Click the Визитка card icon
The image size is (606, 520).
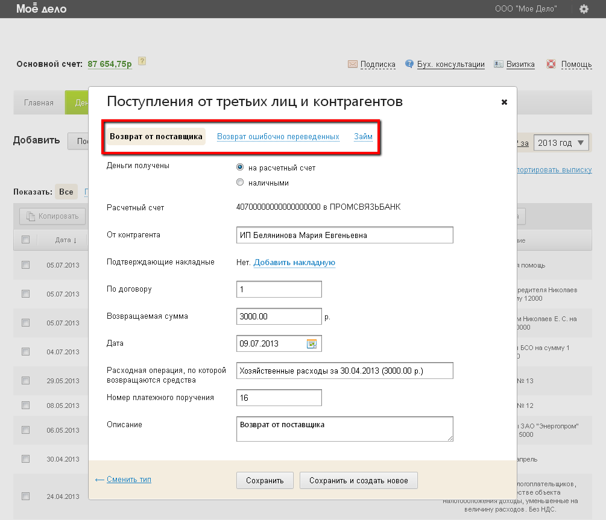(499, 64)
